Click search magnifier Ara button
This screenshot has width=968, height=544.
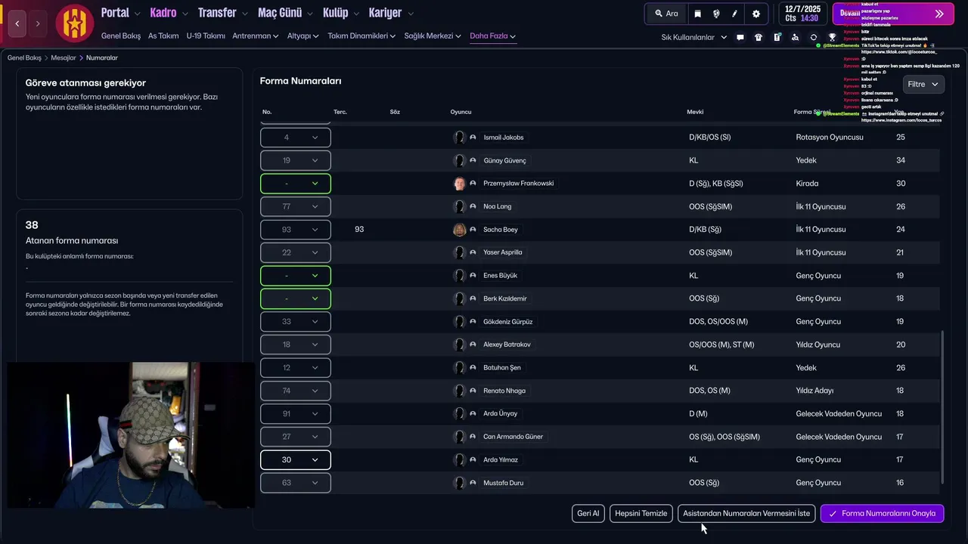pyautogui.click(x=666, y=14)
